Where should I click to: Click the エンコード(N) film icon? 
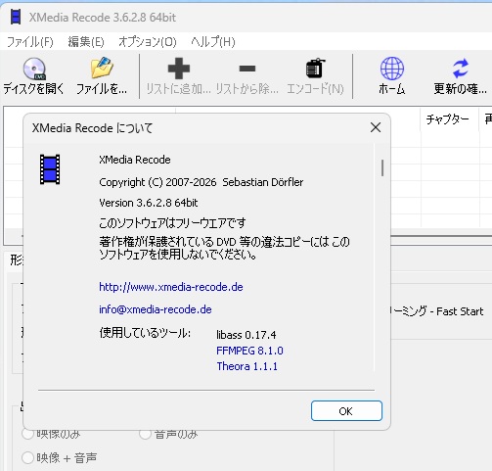pyautogui.click(x=315, y=69)
